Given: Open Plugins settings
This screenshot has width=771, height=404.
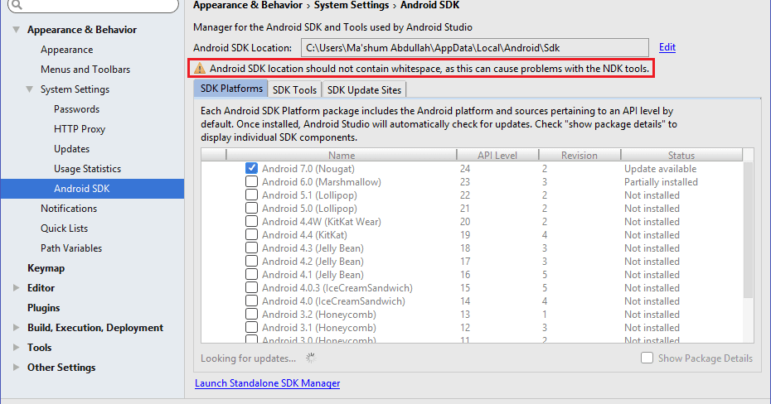Looking at the screenshot, I should (x=44, y=308).
